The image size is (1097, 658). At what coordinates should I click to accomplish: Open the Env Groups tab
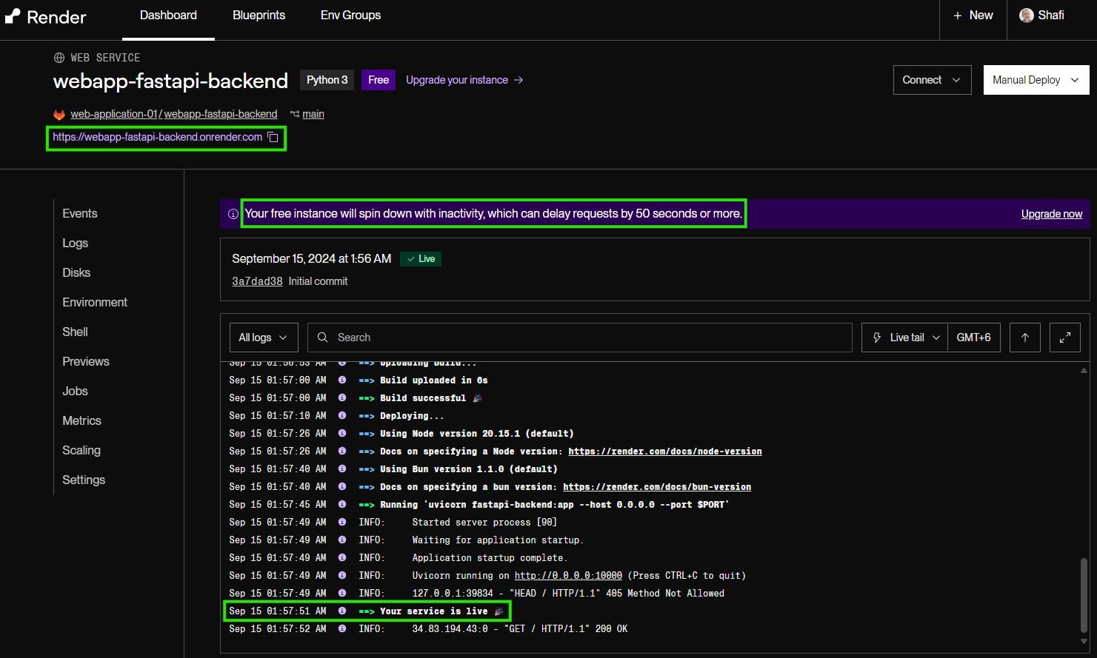350,16
